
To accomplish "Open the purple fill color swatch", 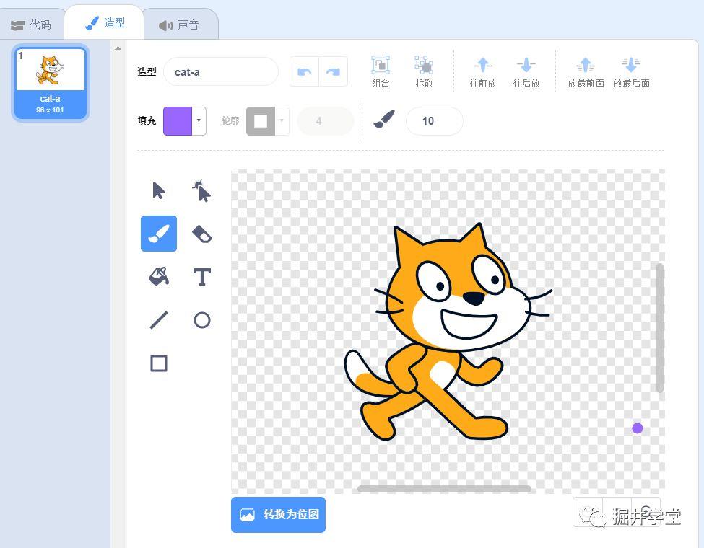I will 178,120.
